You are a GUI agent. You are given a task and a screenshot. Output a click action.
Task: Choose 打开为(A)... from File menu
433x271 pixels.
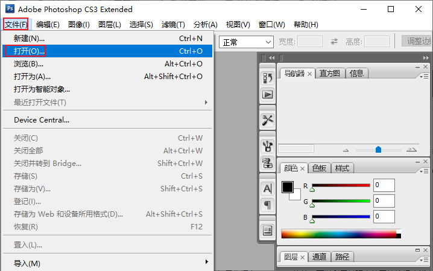coord(107,77)
